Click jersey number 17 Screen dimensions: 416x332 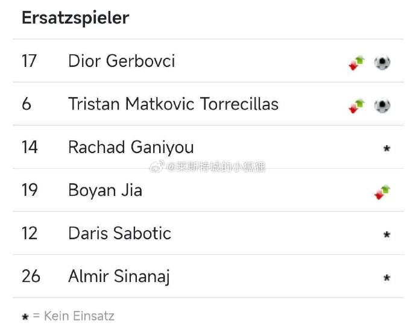29,61
